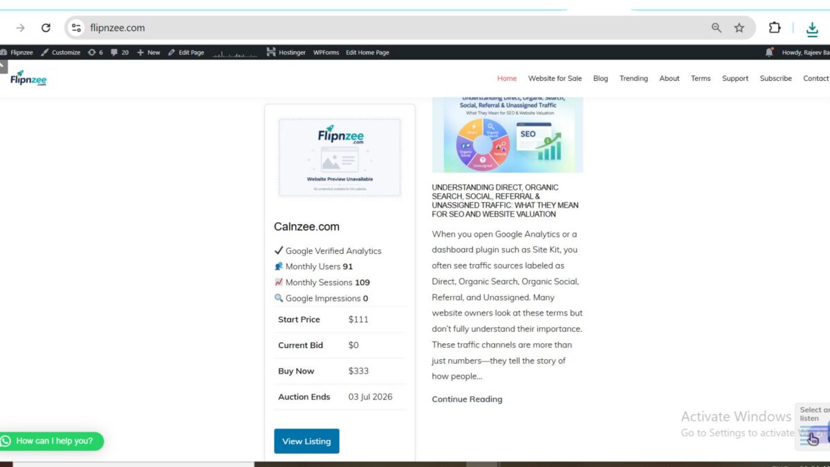Open the 6 pending updates item
The width and height of the screenshot is (830, 467).
[95, 53]
